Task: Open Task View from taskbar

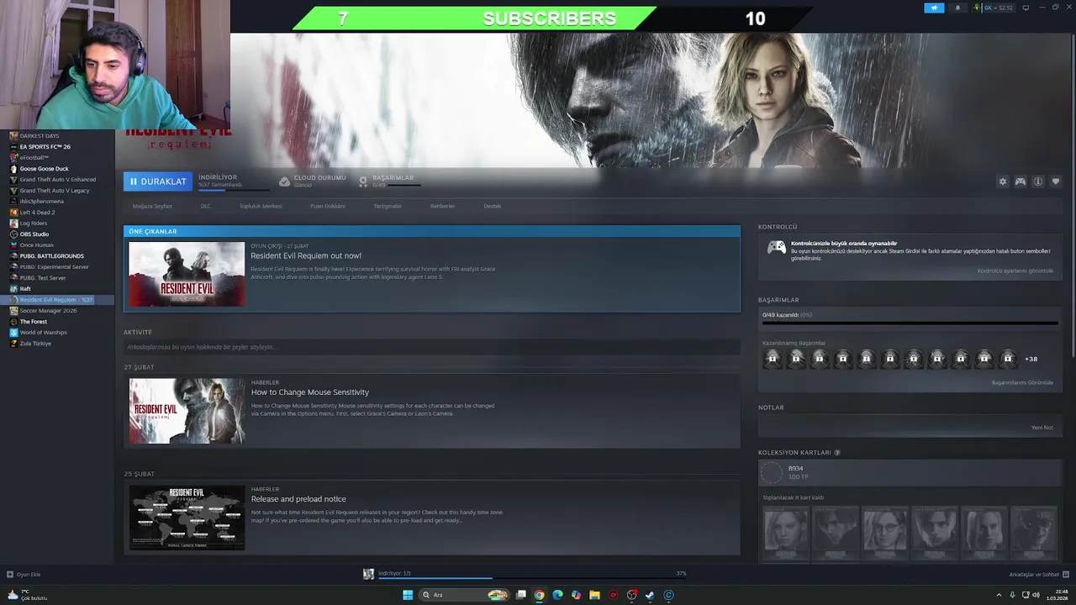Action: click(520, 595)
